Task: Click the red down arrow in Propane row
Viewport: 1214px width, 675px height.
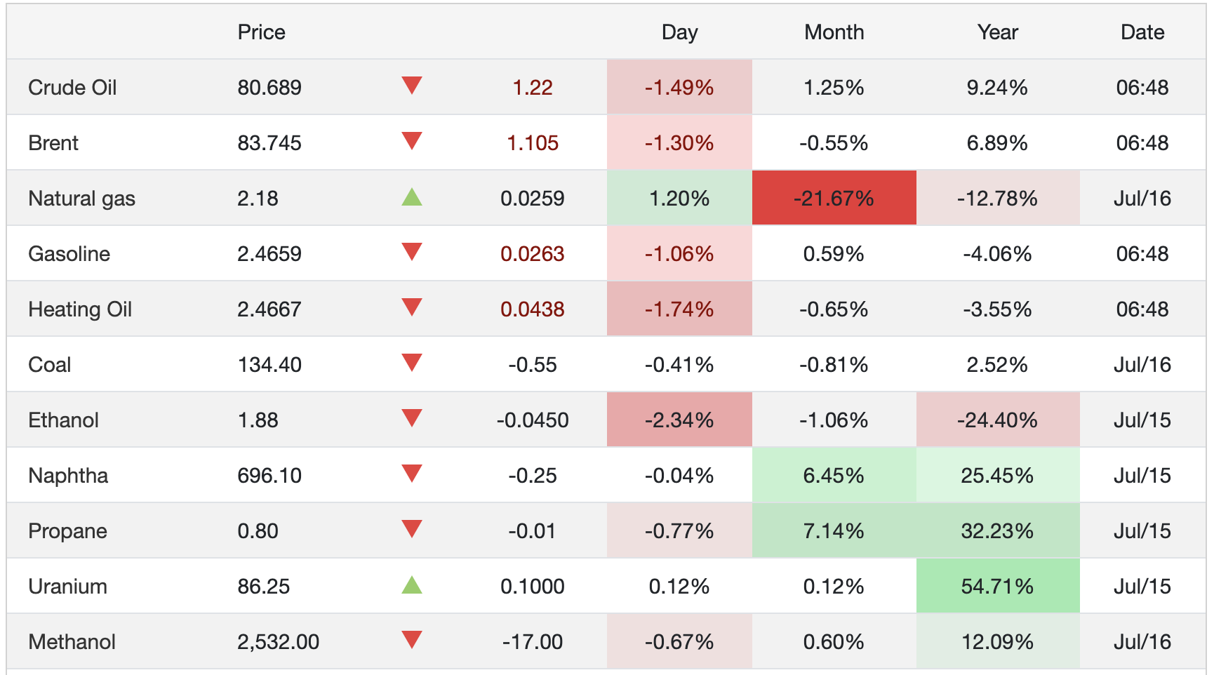Action: coord(412,529)
